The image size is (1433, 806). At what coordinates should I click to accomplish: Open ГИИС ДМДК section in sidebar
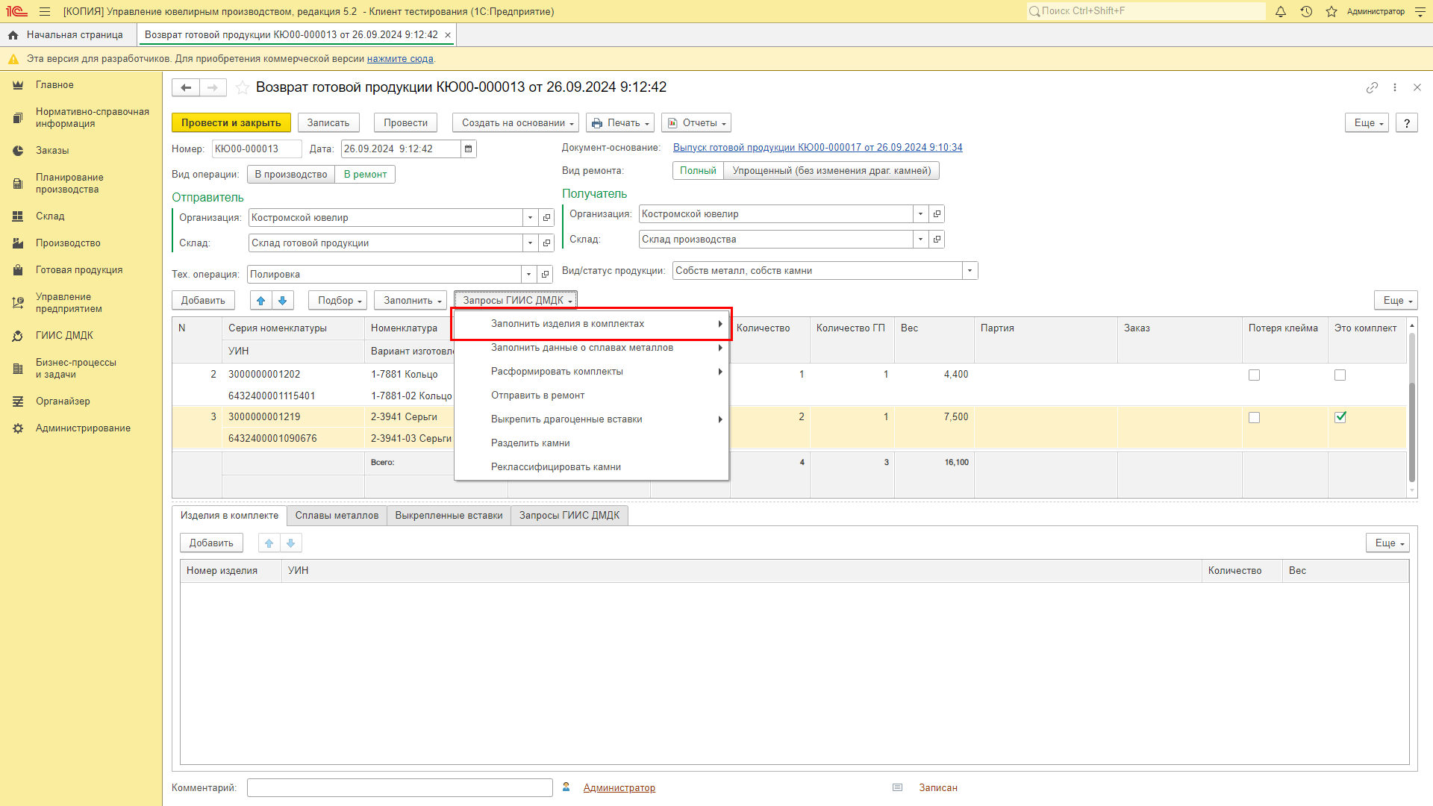[x=64, y=336]
